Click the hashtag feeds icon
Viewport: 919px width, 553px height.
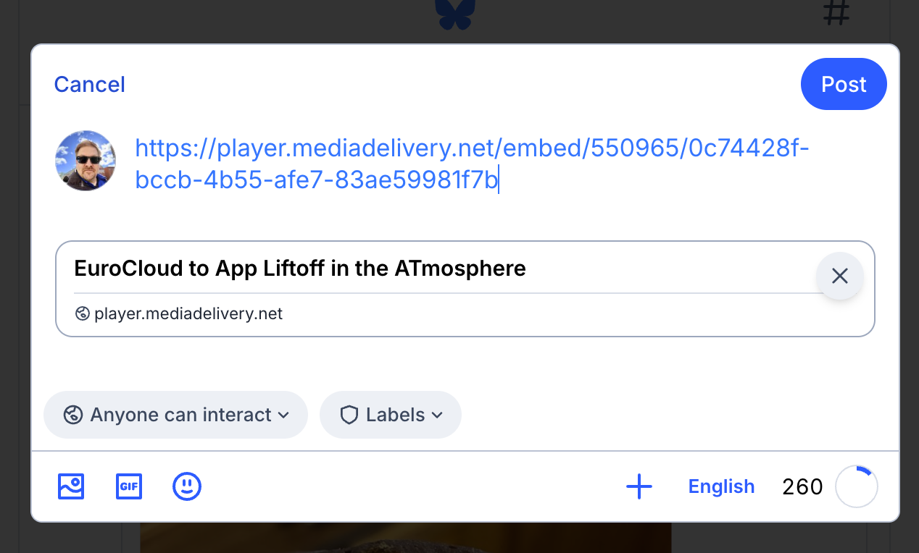tap(836, 13)
